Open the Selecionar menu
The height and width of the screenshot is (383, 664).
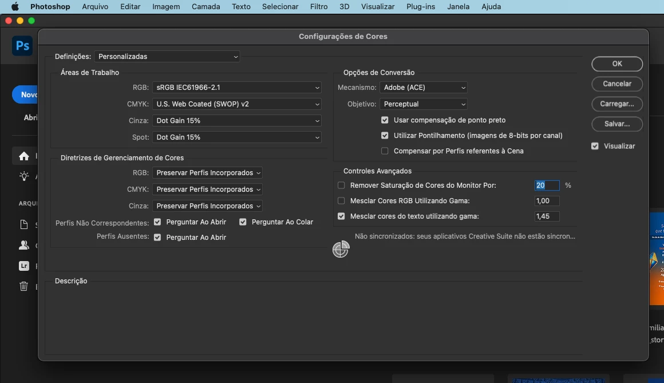[x=280, y=7]
